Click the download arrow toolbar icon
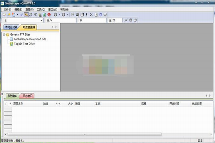The width and height of the screenshot is (215, 143). 56,14
